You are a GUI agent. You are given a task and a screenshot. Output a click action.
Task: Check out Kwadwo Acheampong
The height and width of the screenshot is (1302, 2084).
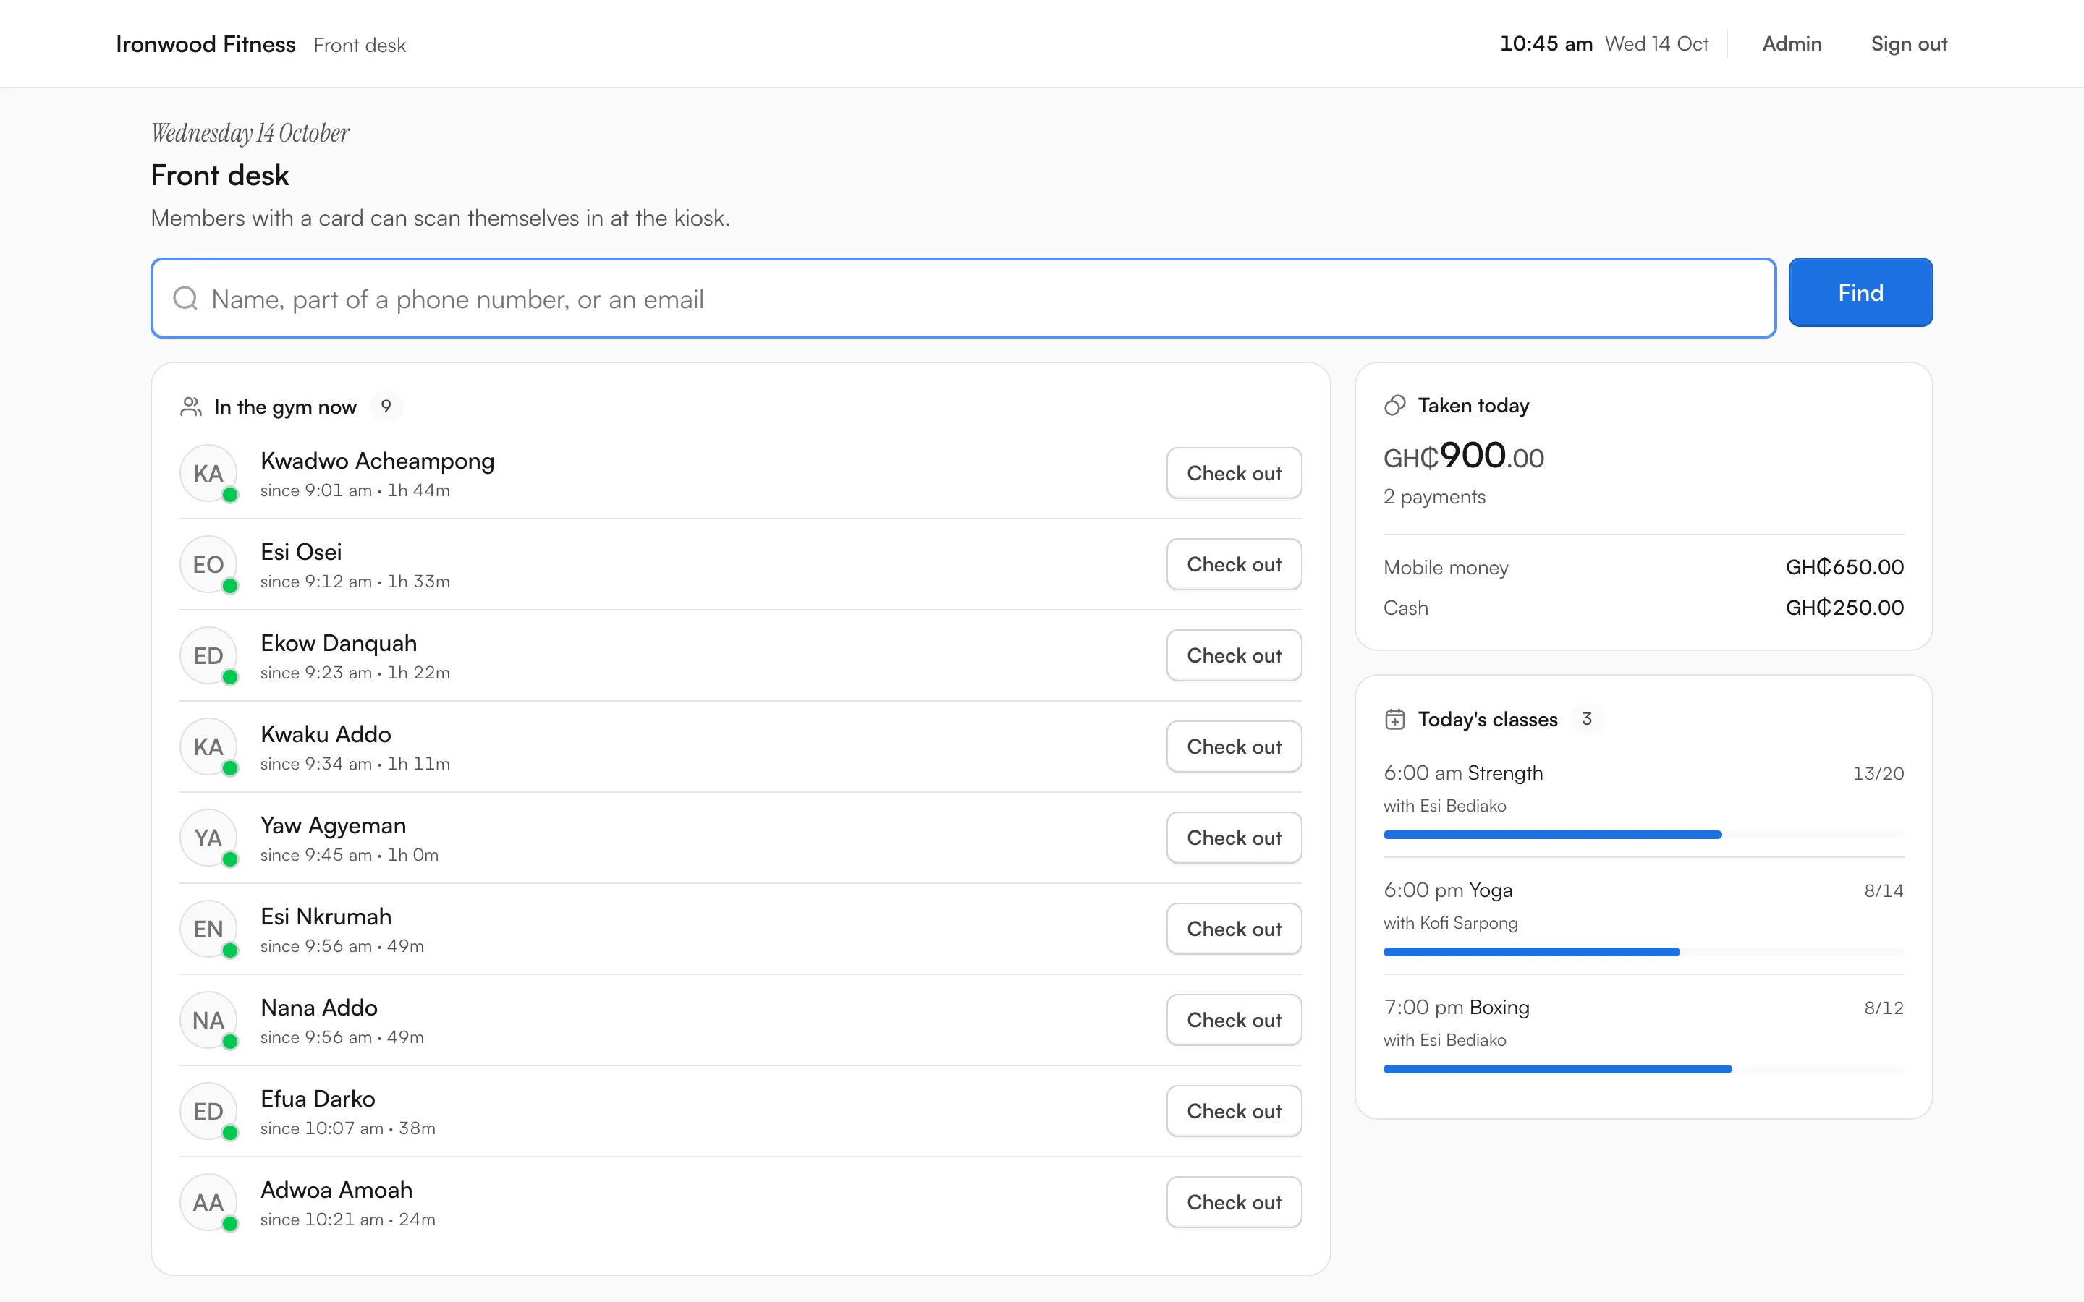point(1233,473)
